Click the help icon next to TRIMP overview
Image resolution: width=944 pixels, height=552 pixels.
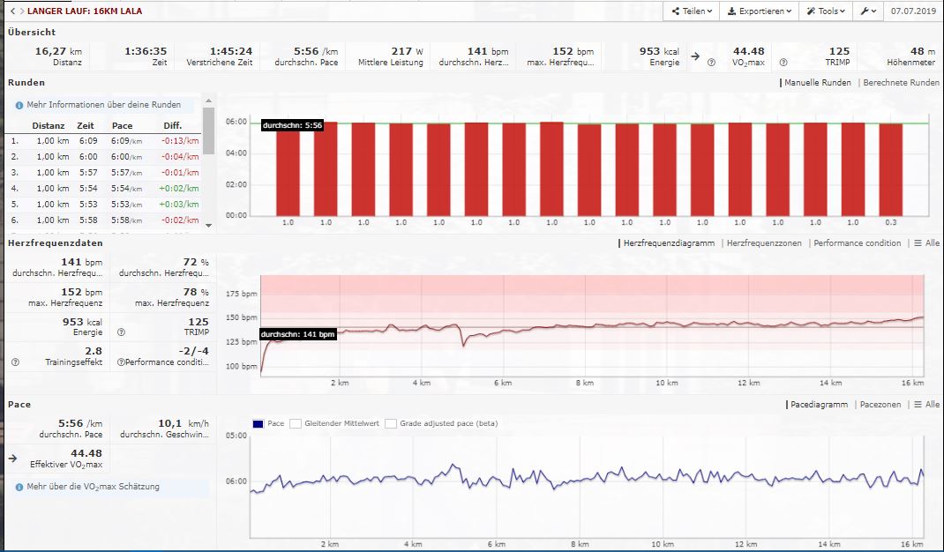783,63
